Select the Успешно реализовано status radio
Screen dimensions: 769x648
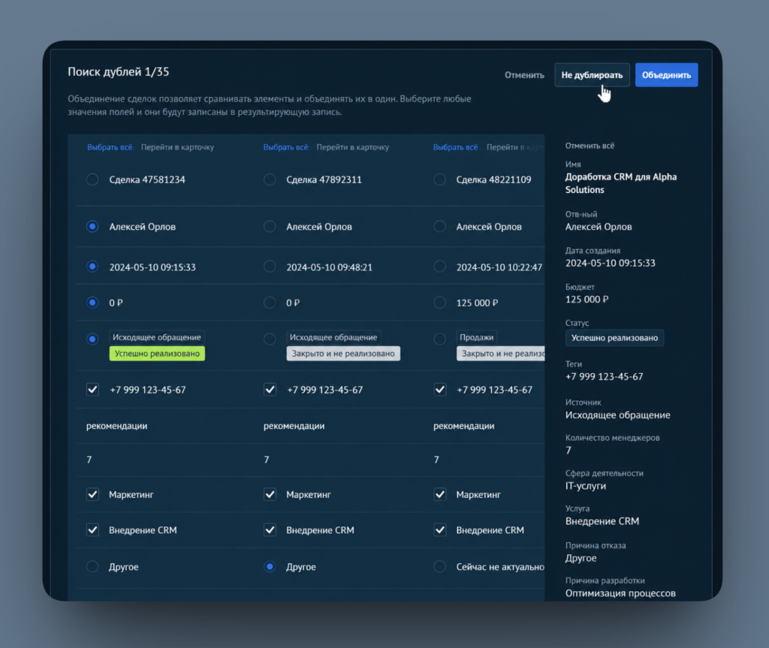[92, 339]
